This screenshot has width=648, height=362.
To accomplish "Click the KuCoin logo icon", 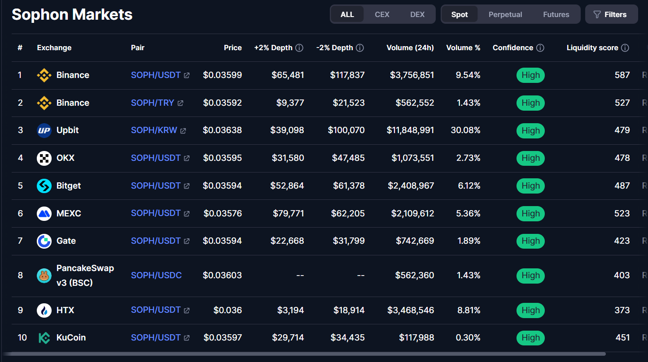I will pos(44,338).
